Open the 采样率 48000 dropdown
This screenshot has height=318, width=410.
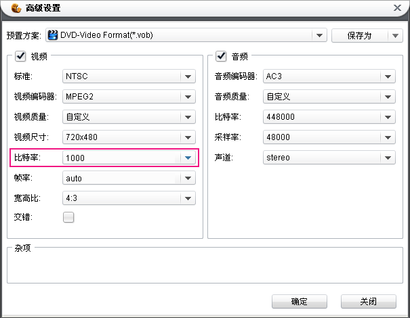click(387, 137)
